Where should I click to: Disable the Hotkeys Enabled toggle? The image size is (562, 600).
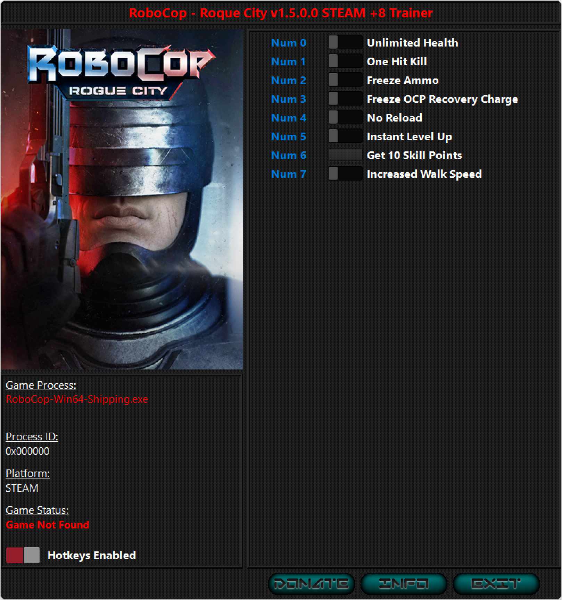tap(23, 555)
